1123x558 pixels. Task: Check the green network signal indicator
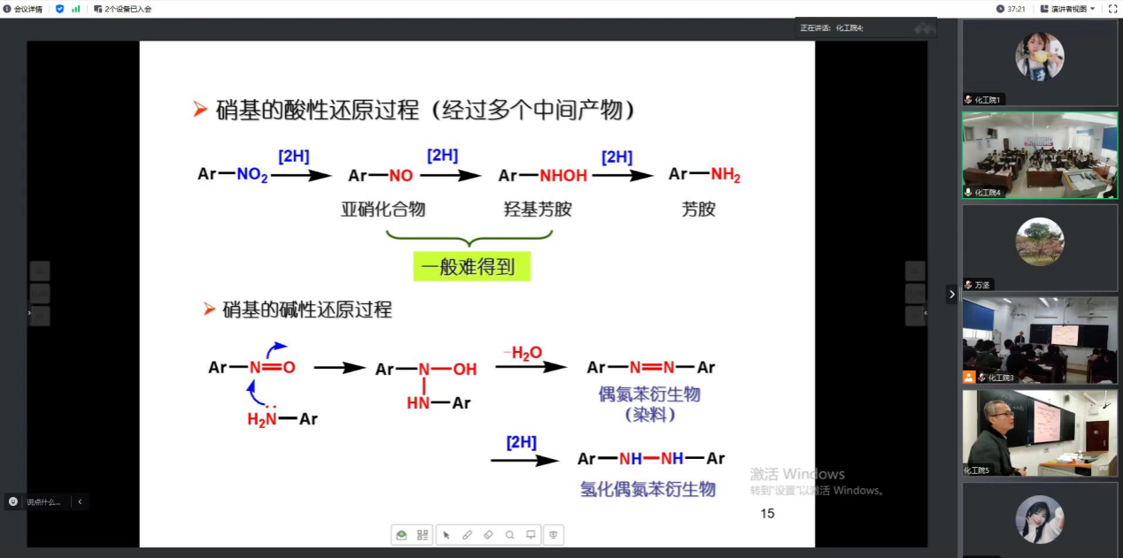(75, 9)
